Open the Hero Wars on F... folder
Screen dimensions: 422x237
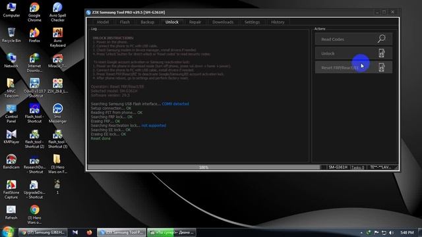[x=57, y=164]
